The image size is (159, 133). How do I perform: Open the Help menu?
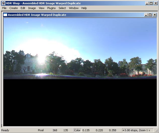click(84, 8)
